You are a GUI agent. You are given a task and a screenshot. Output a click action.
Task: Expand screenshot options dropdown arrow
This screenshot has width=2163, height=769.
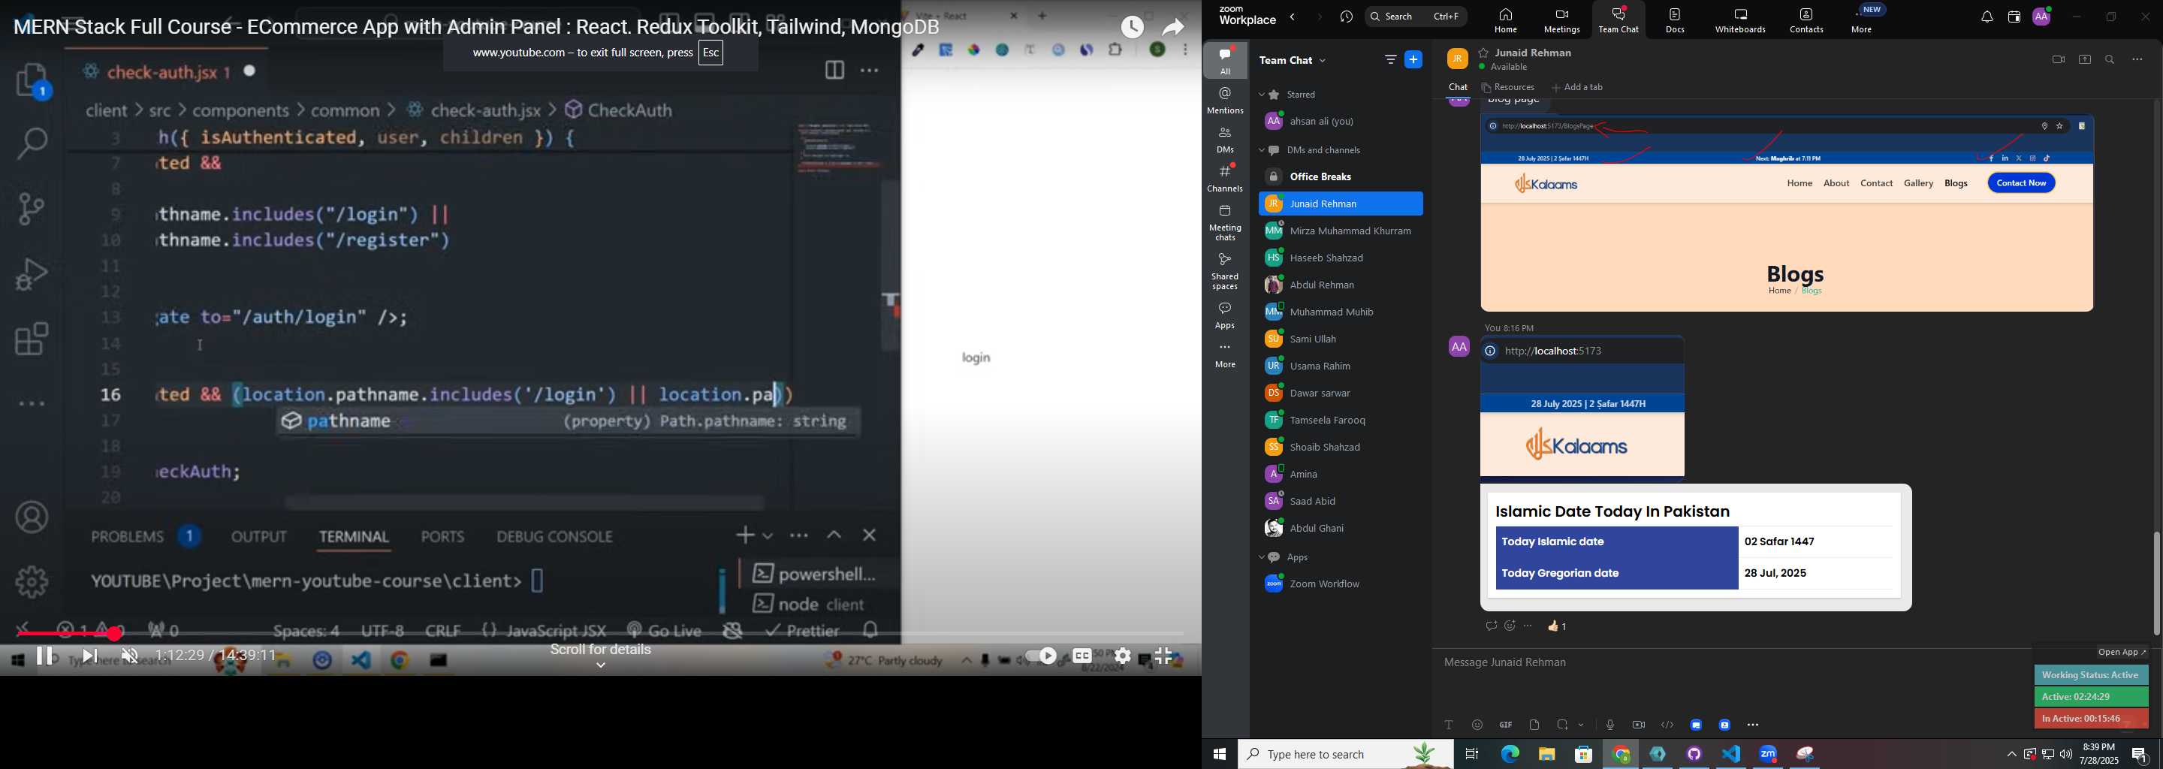(1581, 725)
